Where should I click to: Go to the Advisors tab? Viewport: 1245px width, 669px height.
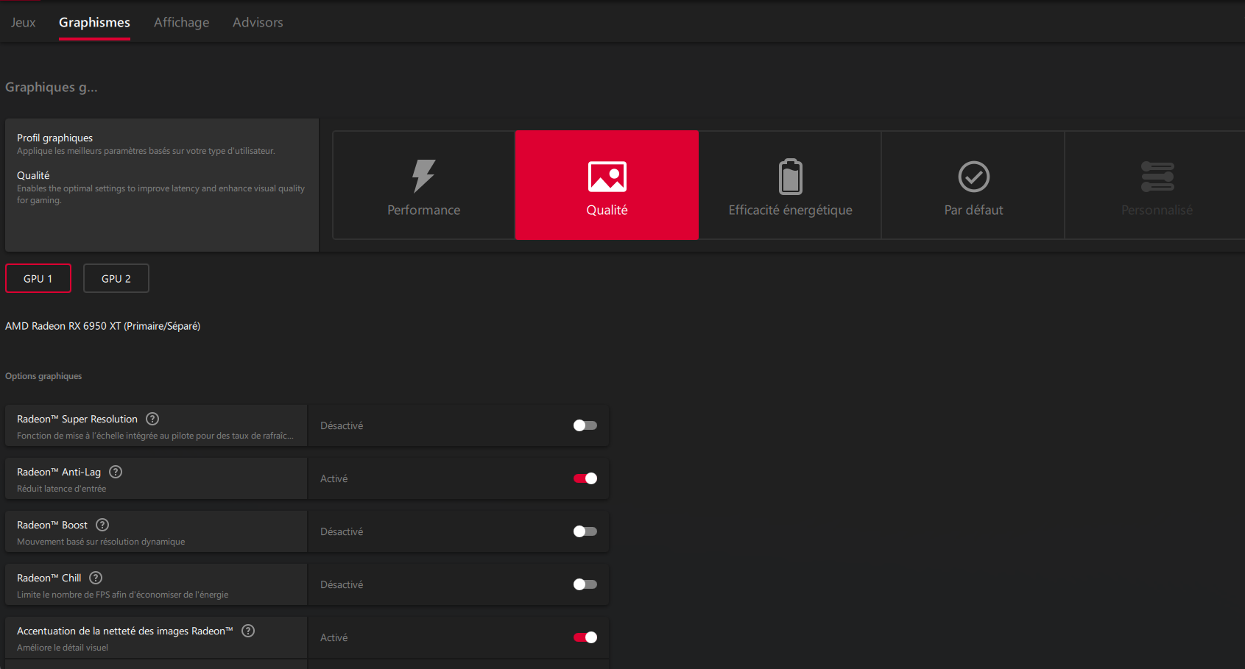258,22
